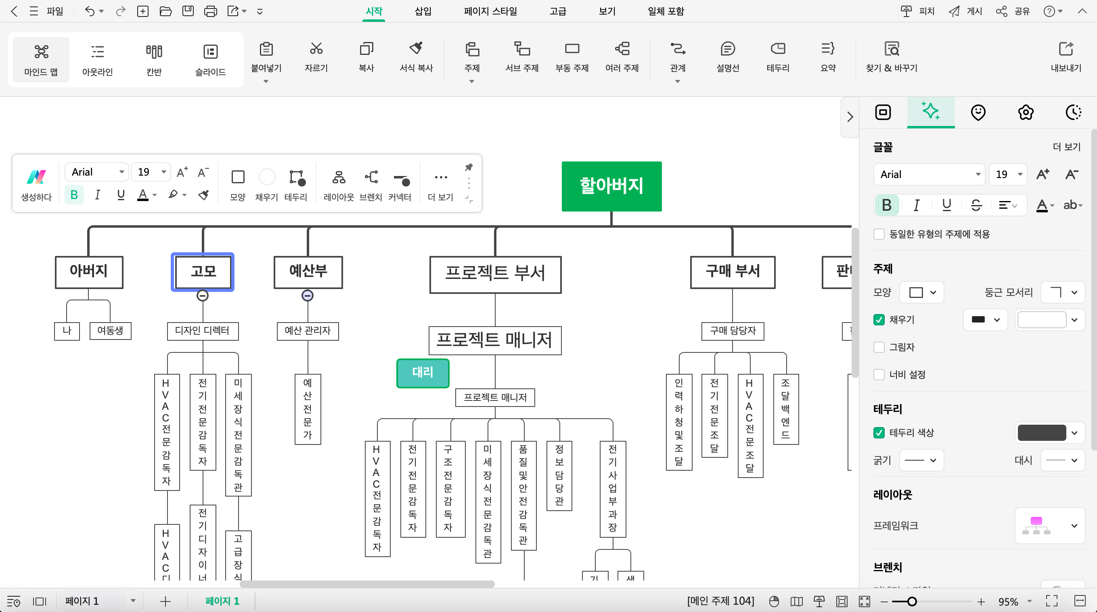Switch to Outline view mode

98,59
